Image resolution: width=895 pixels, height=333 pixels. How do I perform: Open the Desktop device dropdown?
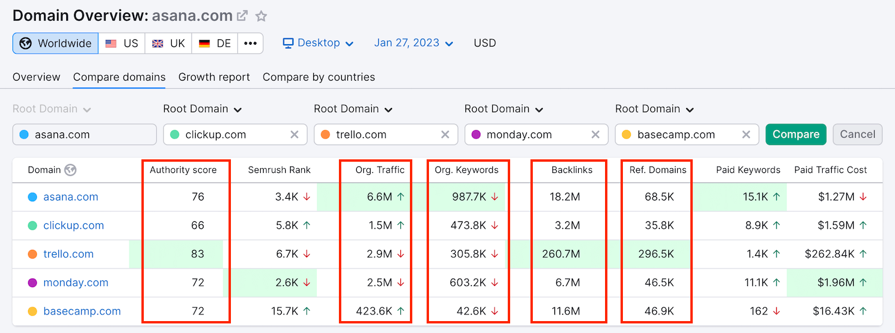pos(318,43)
